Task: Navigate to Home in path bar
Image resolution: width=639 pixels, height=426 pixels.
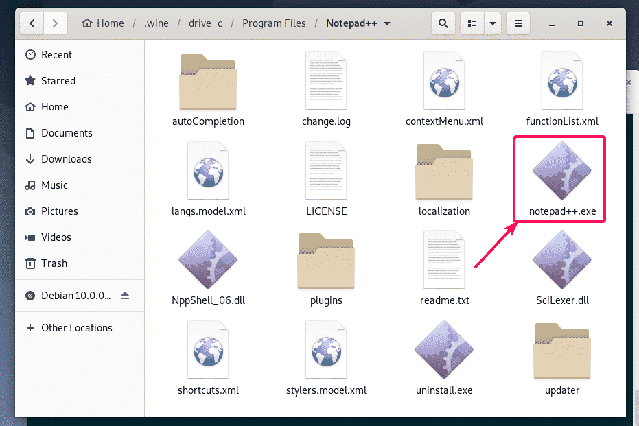Action: pos(103,23)
